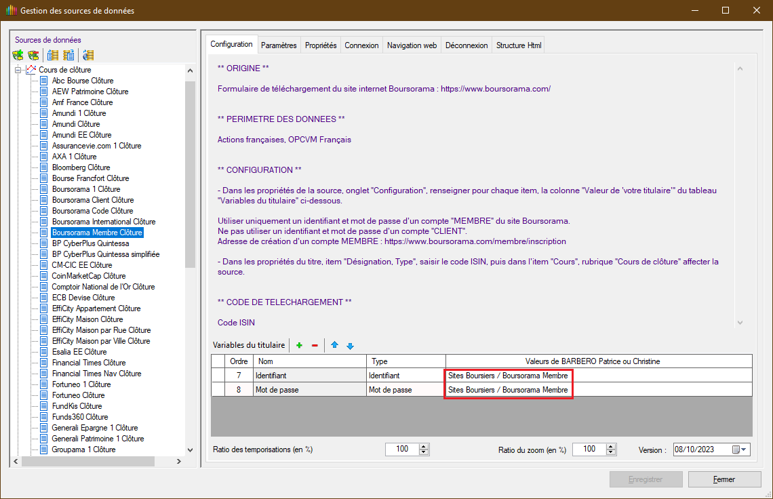Increase the Ratio du zoom value
This screenshot has width=773, height=499.
coord(610,447)
